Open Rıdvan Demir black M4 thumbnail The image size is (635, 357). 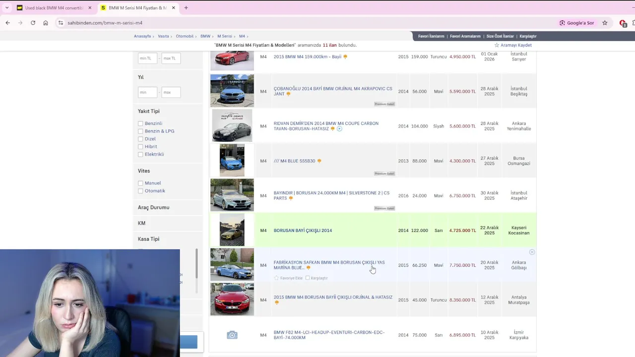point(232,126)
